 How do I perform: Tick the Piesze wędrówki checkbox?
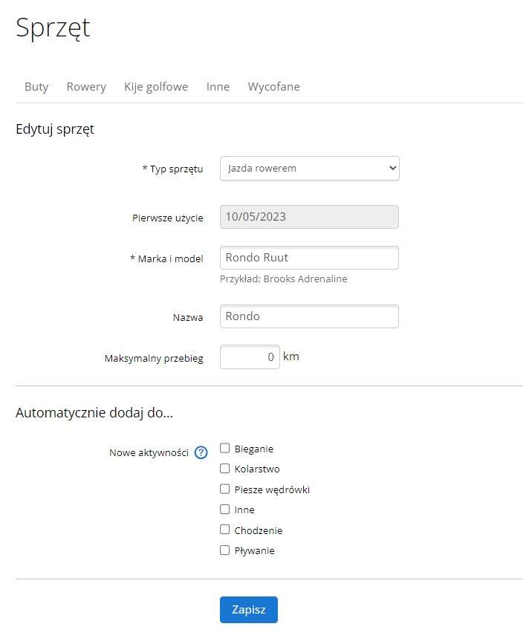pos(224,489)
